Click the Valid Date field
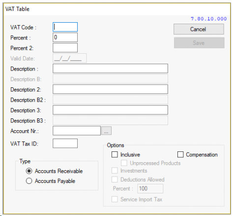This screenshot has width=233, height=216. 69,58
